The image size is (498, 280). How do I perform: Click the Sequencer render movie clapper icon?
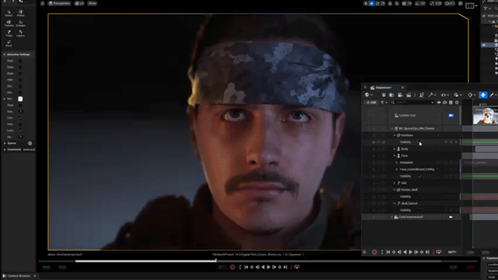coord(408,95)
